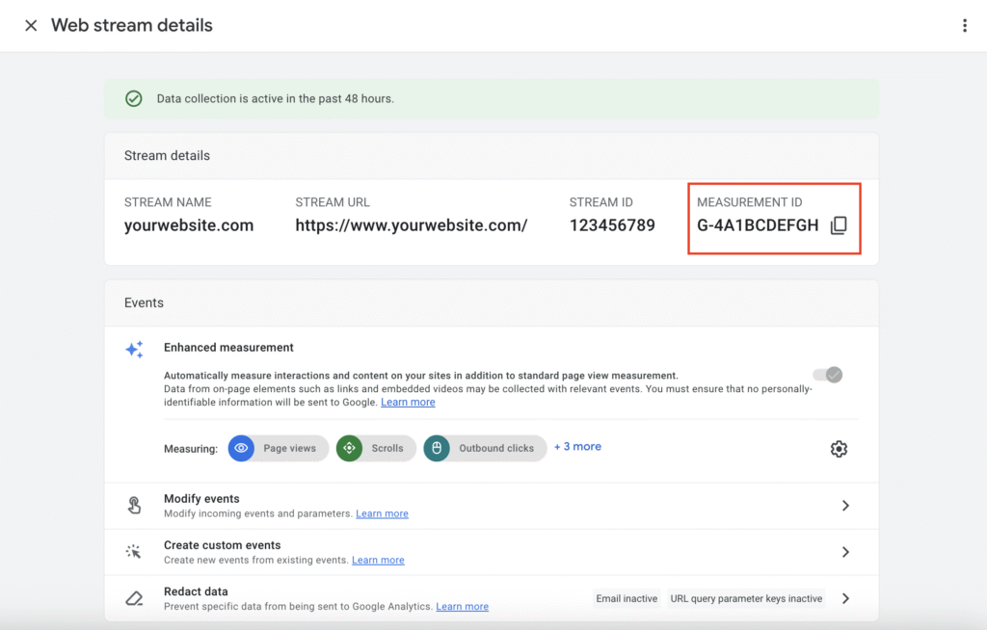The image size is (987, 630).
Task: Show 3 more measurement types
Action: pos(577,446)
